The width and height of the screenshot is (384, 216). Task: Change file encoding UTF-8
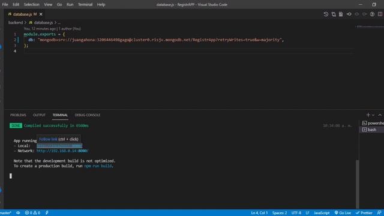pyautogui.click(x=296, y=213)
